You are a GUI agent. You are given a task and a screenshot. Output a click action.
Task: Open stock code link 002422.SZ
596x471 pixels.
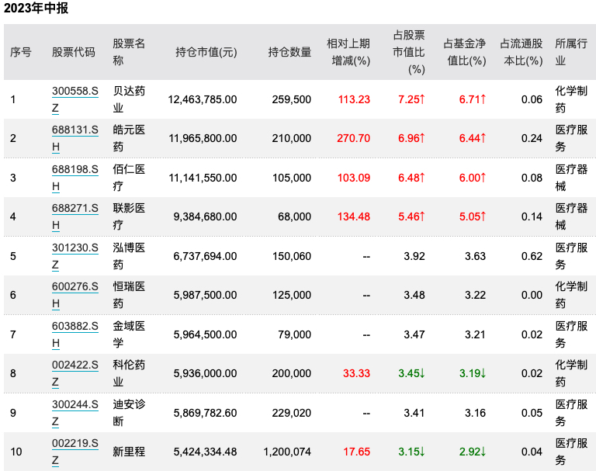pos(74,373)
